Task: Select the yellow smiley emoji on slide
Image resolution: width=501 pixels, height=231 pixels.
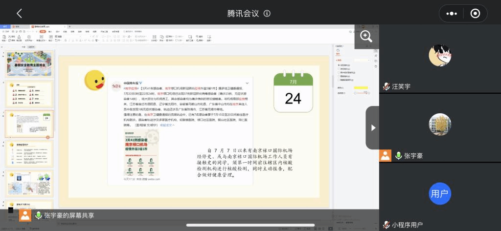Action: point(94,80)
